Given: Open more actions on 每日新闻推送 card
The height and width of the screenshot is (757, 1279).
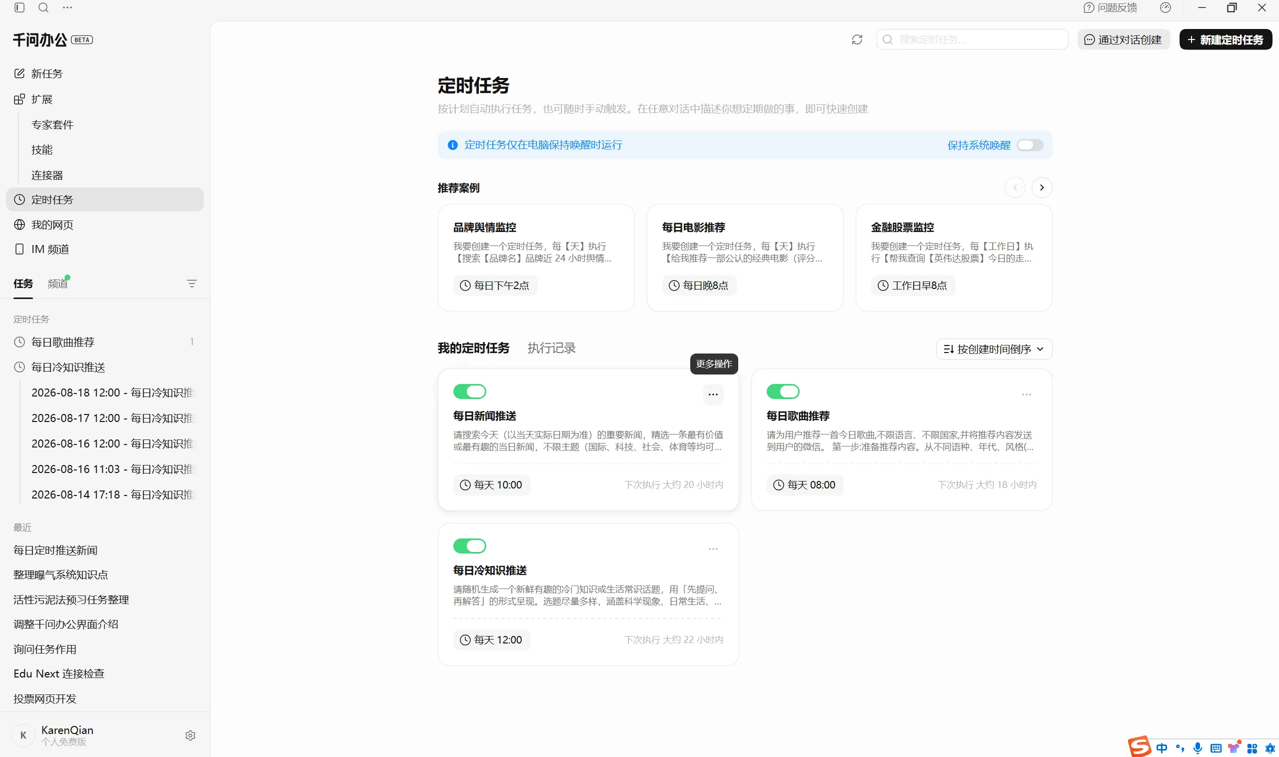Looking at the screenshot, I should tap(713, 394).
